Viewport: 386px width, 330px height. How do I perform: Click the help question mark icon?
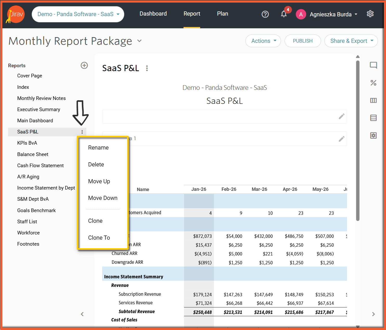click(265, 14)
